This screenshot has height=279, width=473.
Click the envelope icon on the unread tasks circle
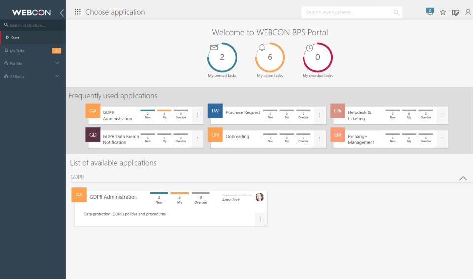214,47
